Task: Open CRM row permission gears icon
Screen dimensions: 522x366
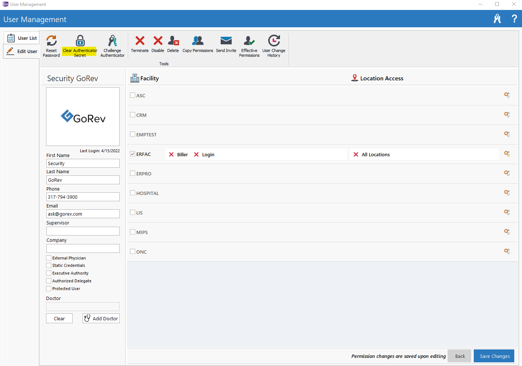Action: point(507,115)
